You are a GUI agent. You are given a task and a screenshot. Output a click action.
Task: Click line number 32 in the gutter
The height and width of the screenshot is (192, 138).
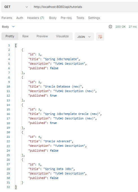(8, 187)
